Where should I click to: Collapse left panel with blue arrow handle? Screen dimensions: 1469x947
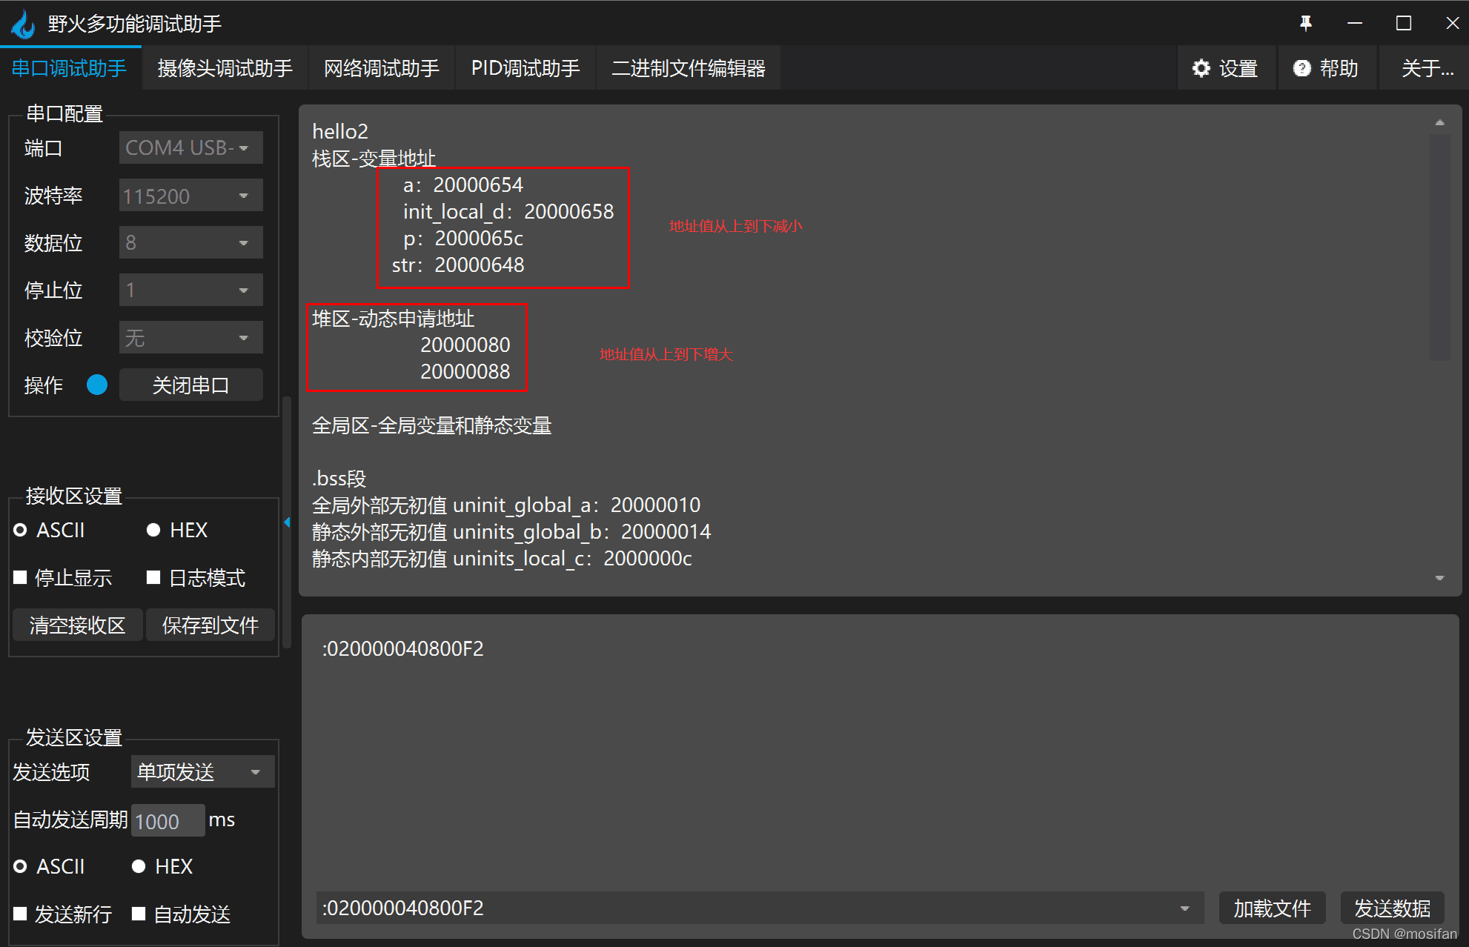tap(287, 522)
